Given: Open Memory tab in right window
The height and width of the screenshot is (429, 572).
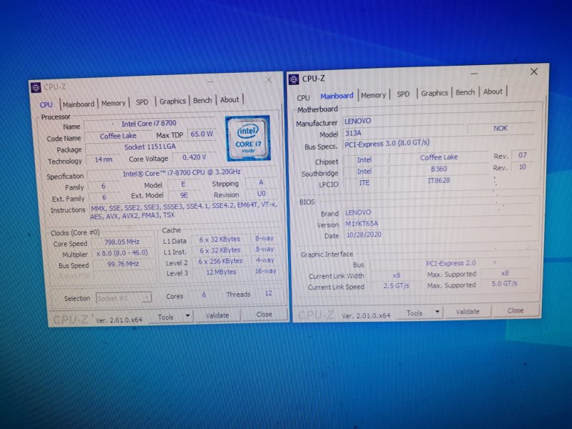Looking at the screenshot, I should click(x=373, y=95).
